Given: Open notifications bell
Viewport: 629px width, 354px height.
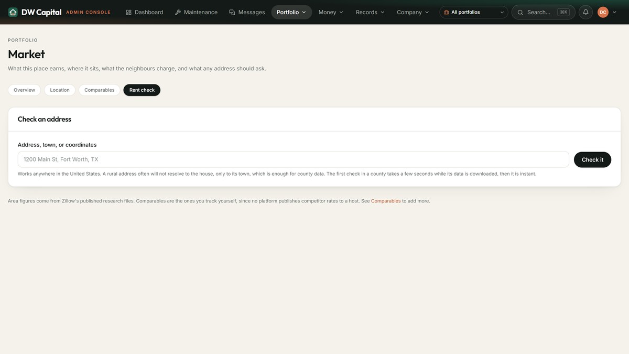Looking at the screenshot, I should tap(585, 12).
